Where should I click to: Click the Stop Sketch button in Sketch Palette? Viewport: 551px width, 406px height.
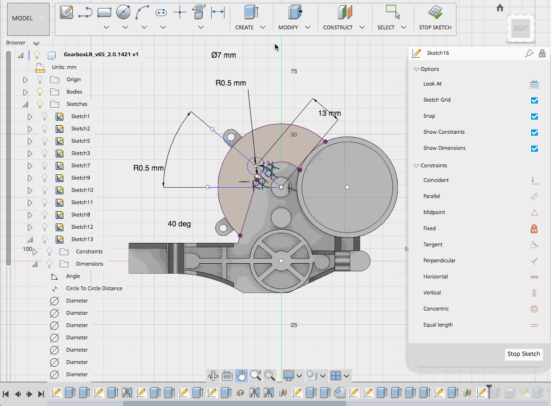(524, 354)
